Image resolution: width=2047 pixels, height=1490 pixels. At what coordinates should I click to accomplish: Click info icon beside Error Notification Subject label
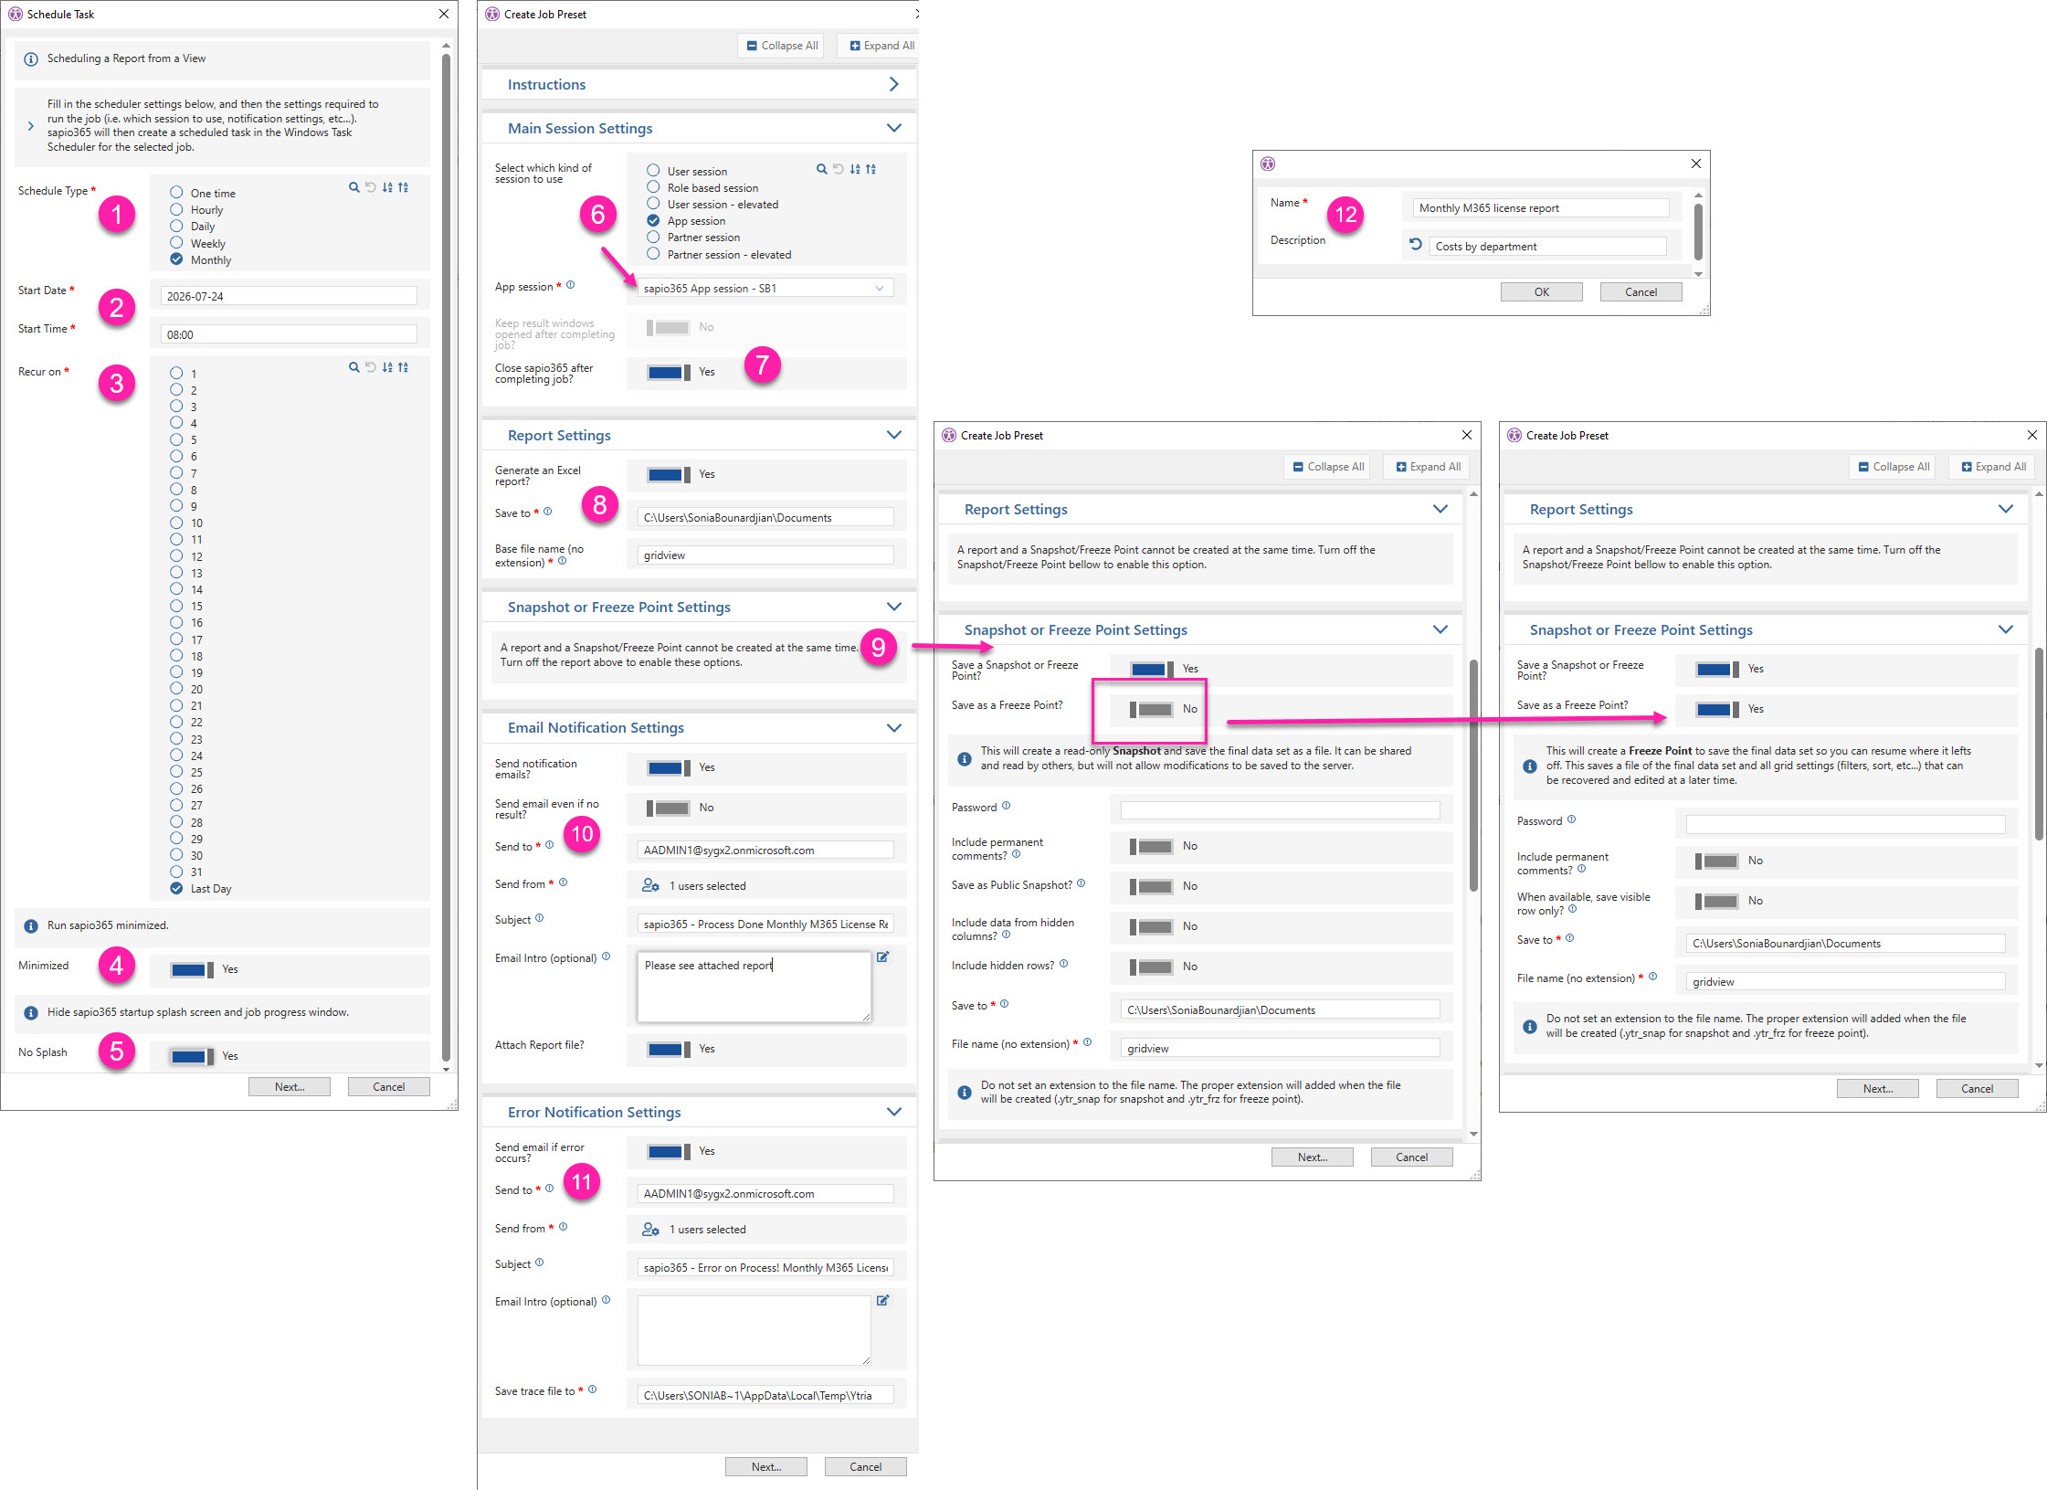click(x=540, y=1263)
